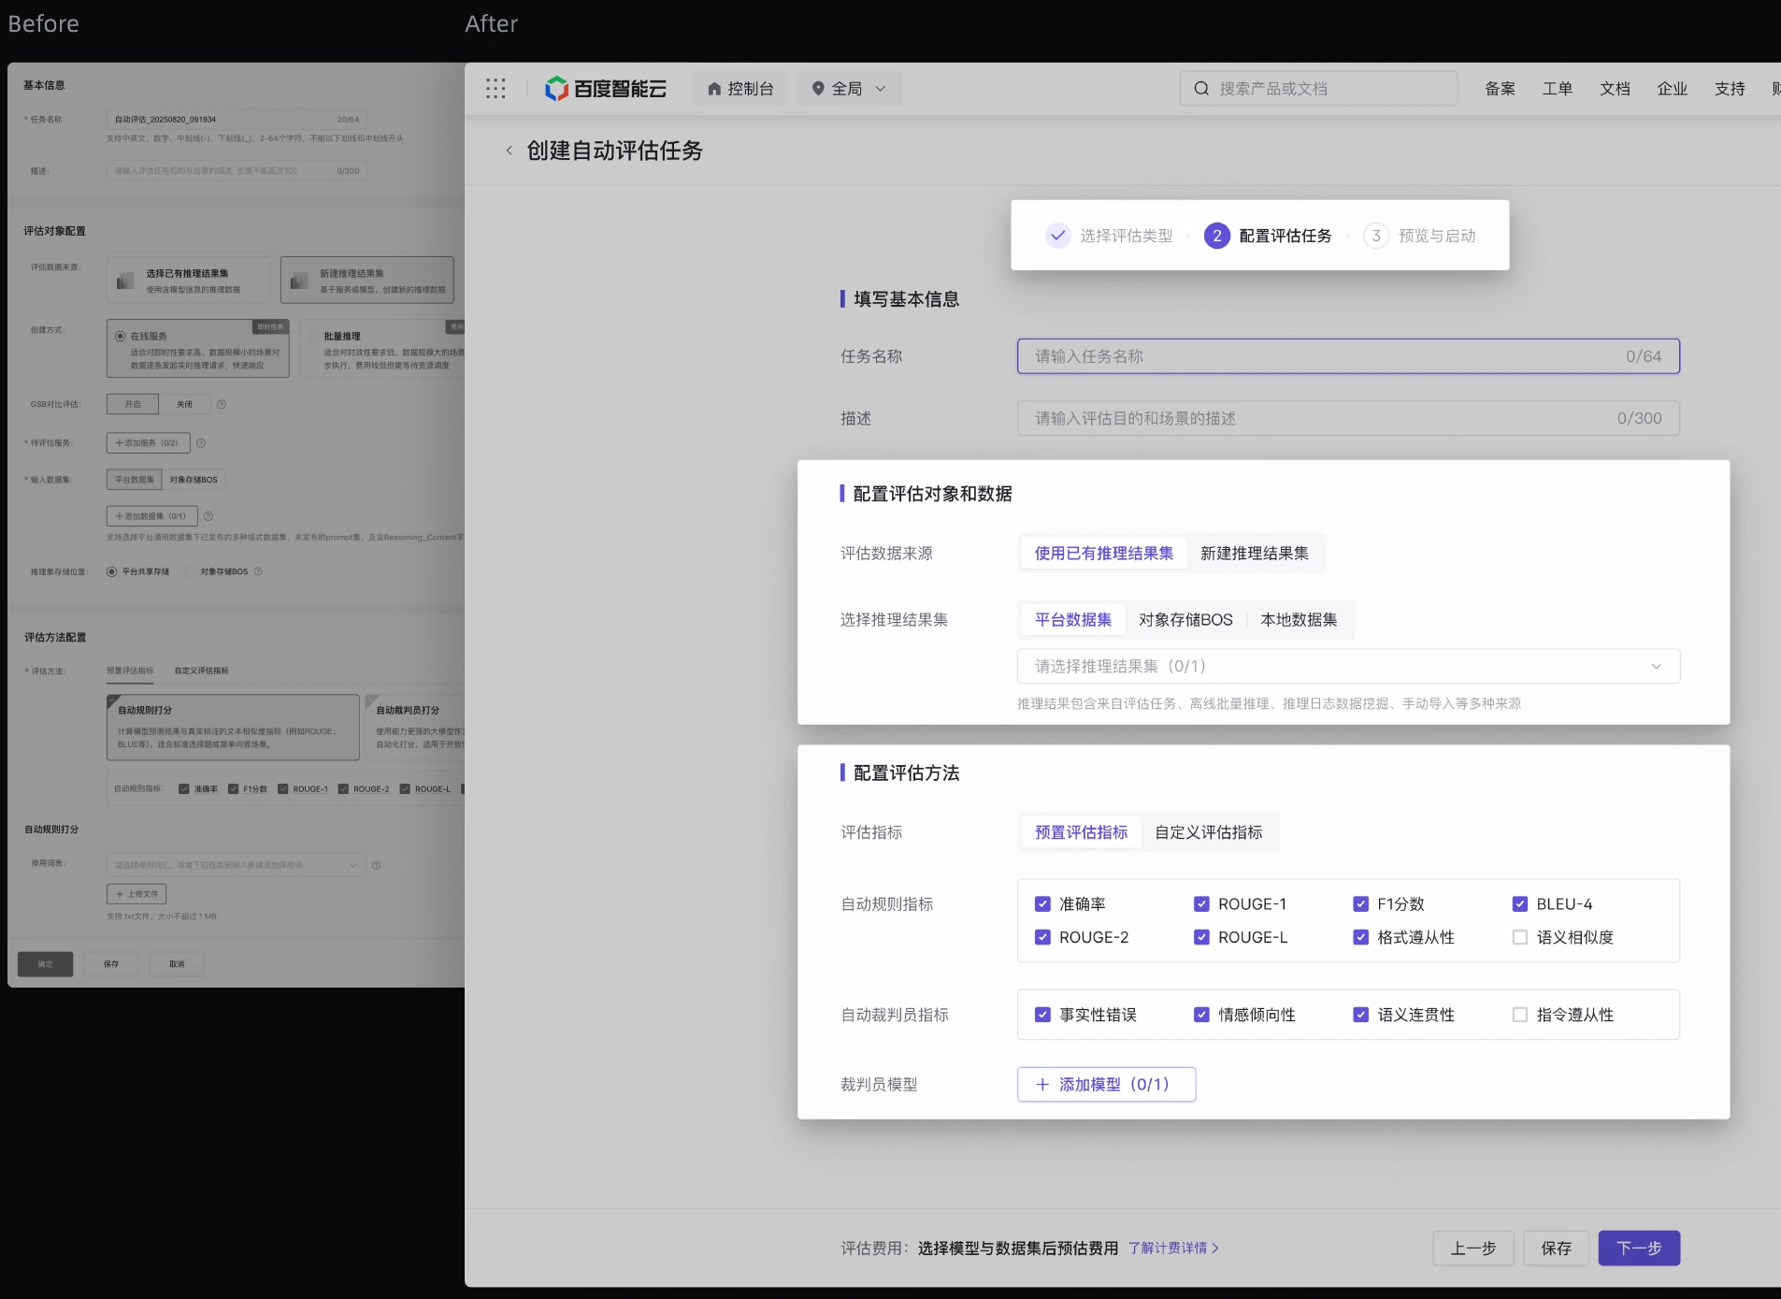Open the 文档 menu item

tap(1615, 89)
